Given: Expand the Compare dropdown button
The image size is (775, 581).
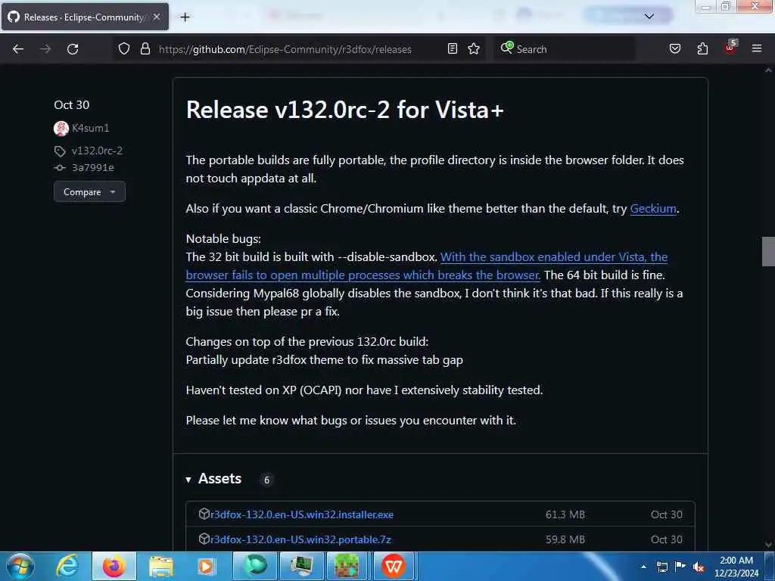Looking at the screenshot, I should pyautogui.click(x=89, y=191).
